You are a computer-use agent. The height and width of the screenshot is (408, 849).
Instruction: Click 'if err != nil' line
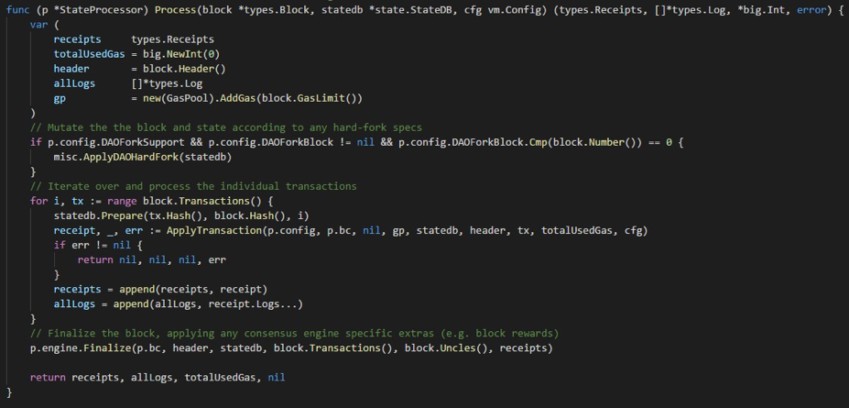coord(98,246)
